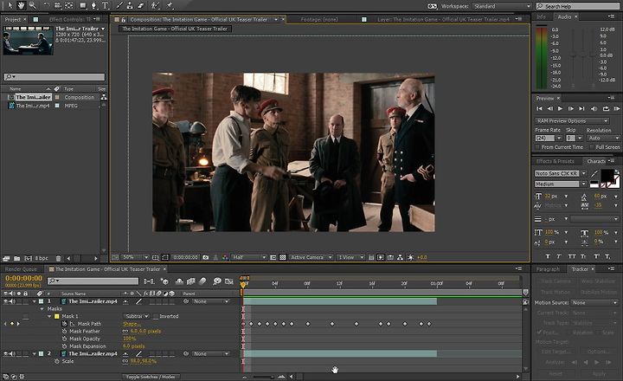The height and width of the screenshot is (381, 623).
Task: Open the Active Camera dropdown
Action: (311, 257)
